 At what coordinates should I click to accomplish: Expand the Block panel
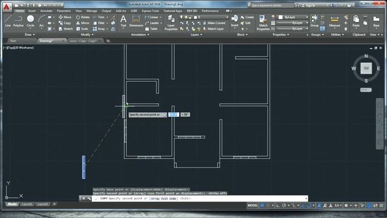(x=242, y=35)
